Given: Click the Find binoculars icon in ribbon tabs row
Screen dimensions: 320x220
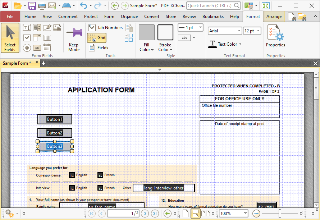Looking at the screenshot, I should 292,17.
